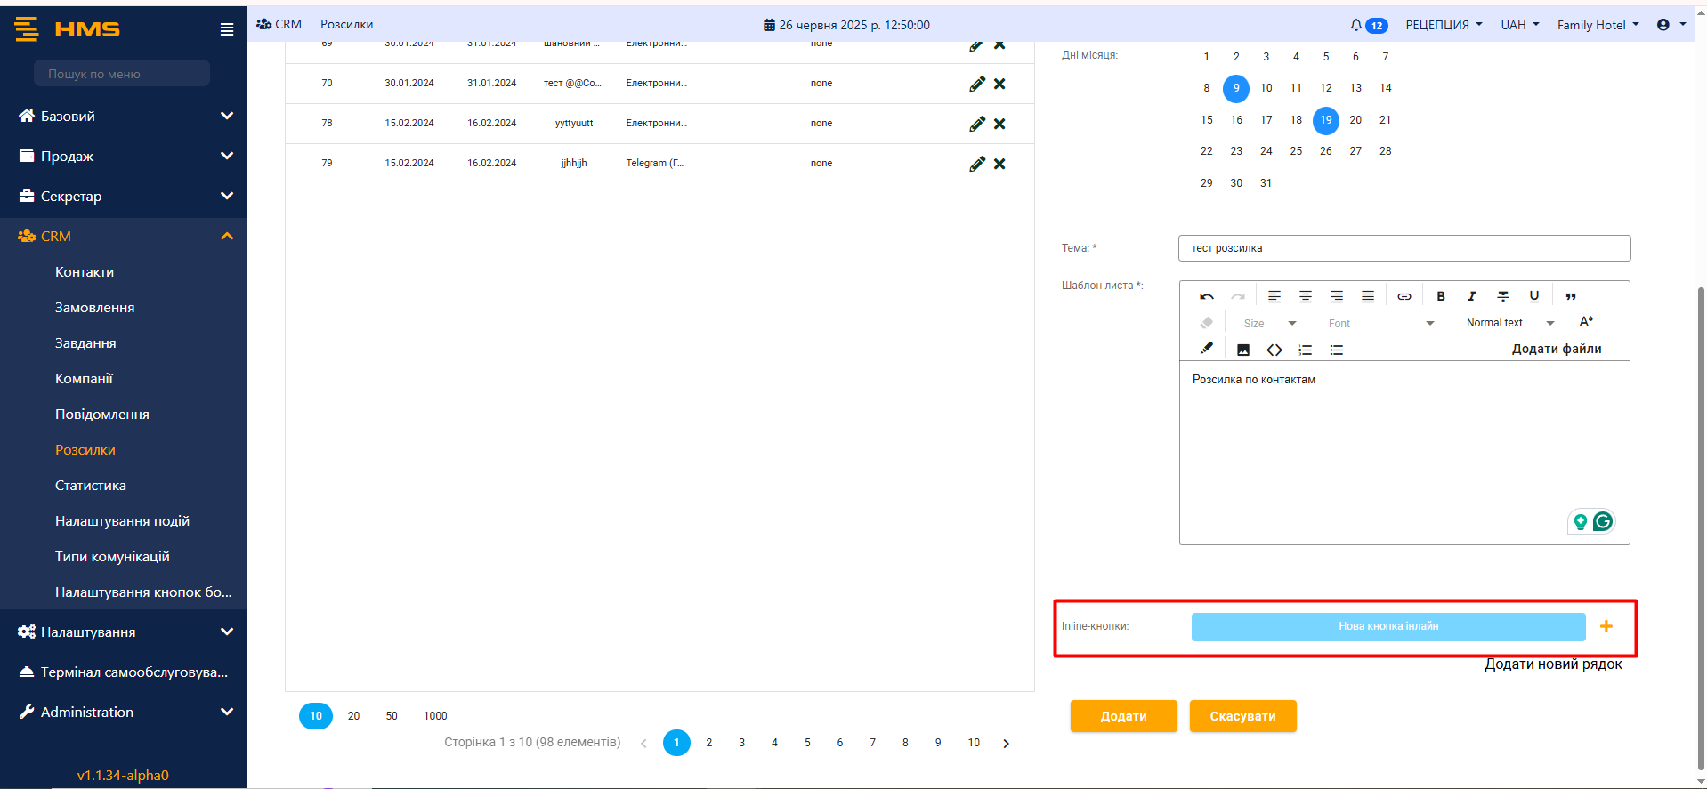Click the orange Додати button

click(1123, 716)
